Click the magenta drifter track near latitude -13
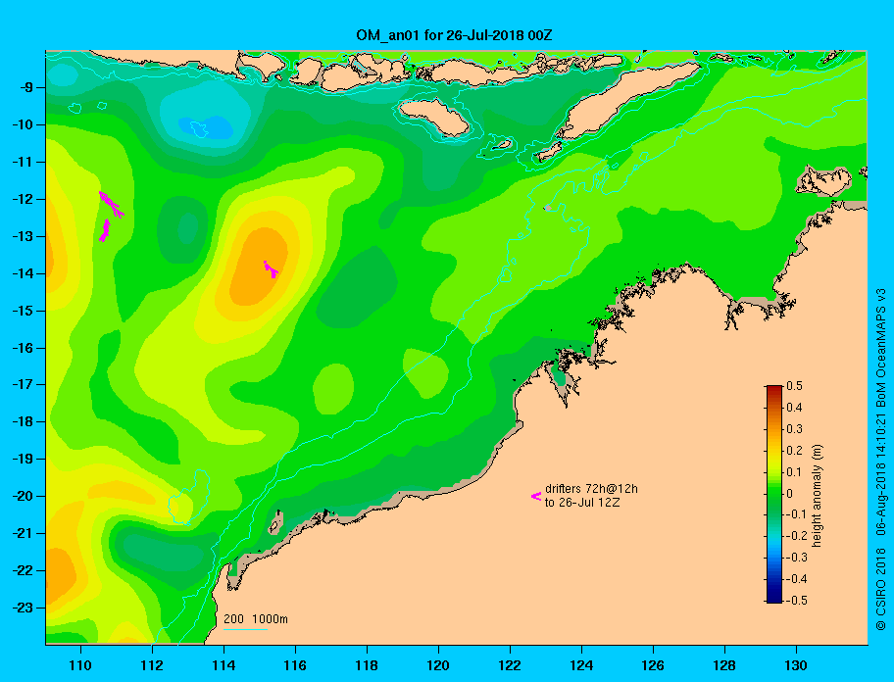Viewport: 894px width, 682px height. click(x=105, y=230)
